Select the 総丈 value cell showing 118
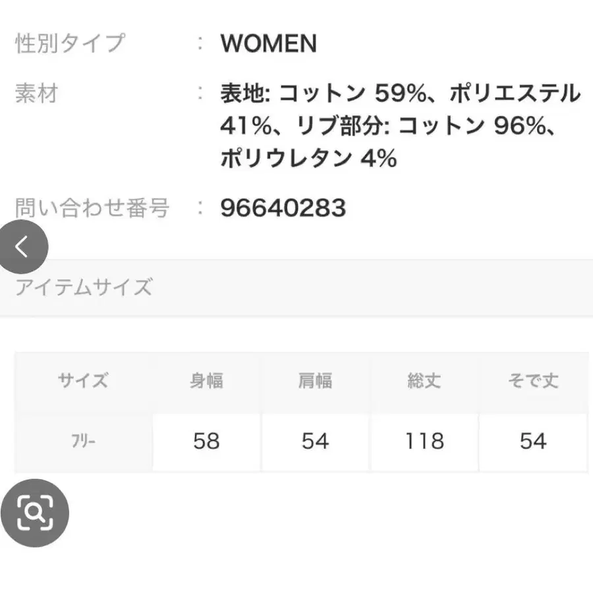Viewport: 593px width, 593px height. [425, 441]
